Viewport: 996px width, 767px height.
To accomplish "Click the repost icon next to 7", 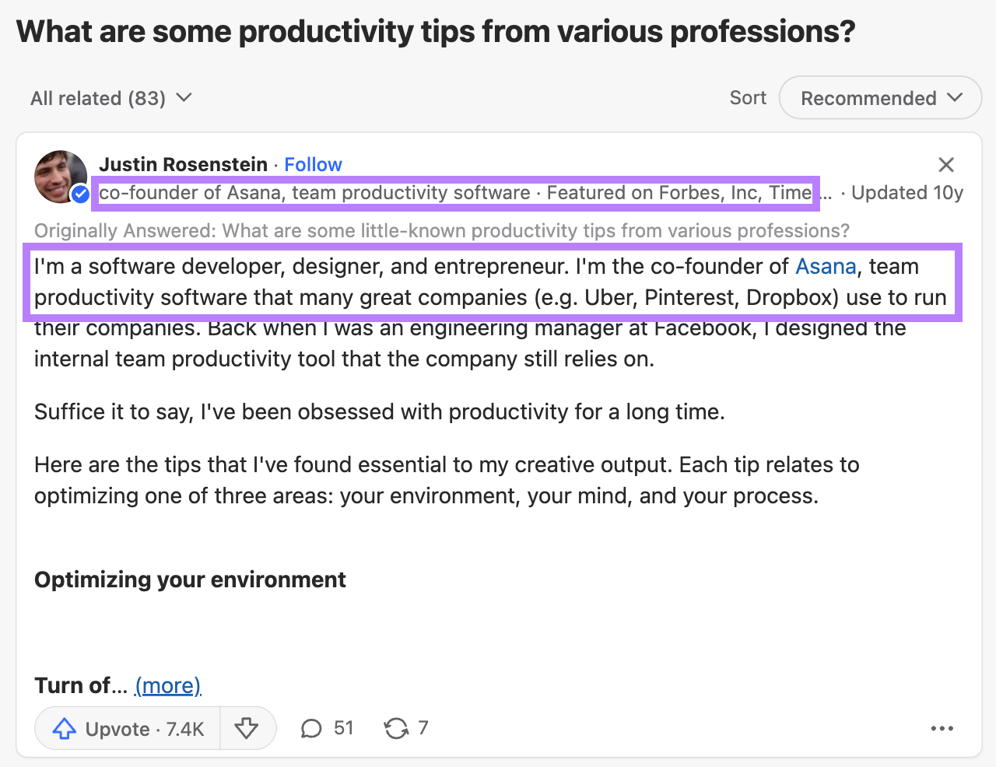I will [x=397, y=728].
